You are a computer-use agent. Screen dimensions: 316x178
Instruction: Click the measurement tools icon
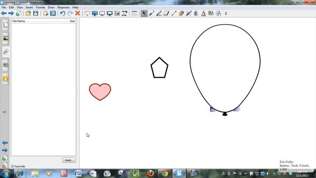[218, 13]
